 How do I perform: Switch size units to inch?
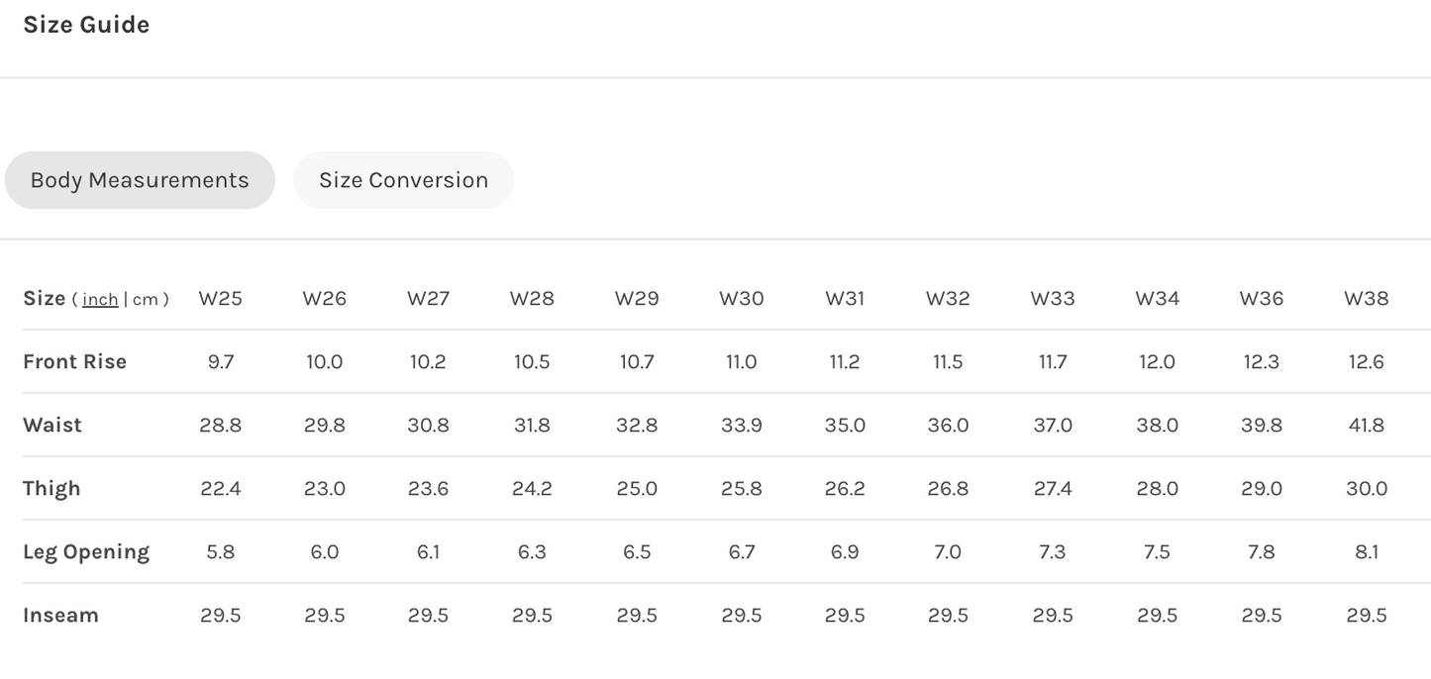[100, 299]
